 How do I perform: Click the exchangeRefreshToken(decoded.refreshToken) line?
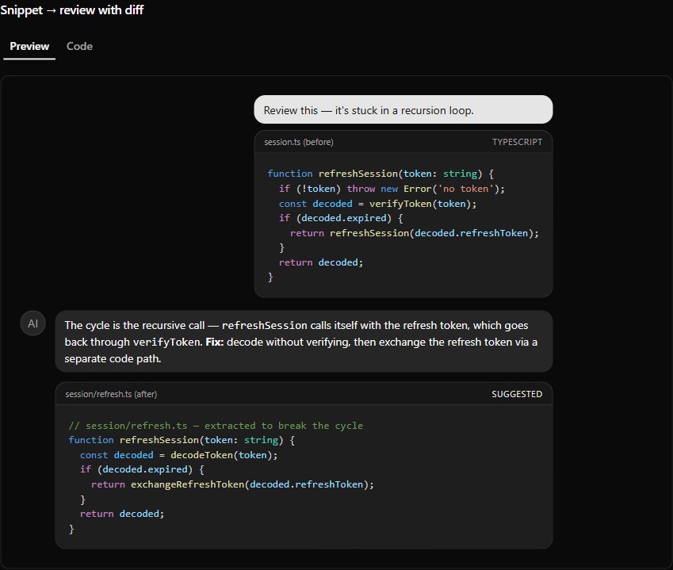click(x=232, y=484)
